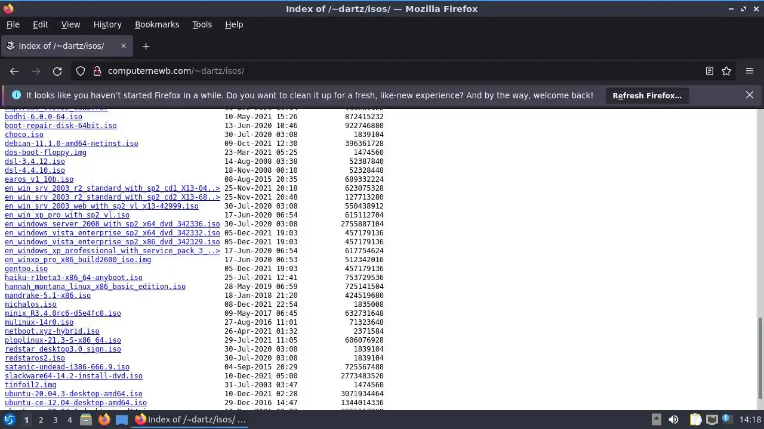The image size is (764, 429).
Task: Dismiss the refresh Firefox notification bar
Action: click(x=750, y=95)
